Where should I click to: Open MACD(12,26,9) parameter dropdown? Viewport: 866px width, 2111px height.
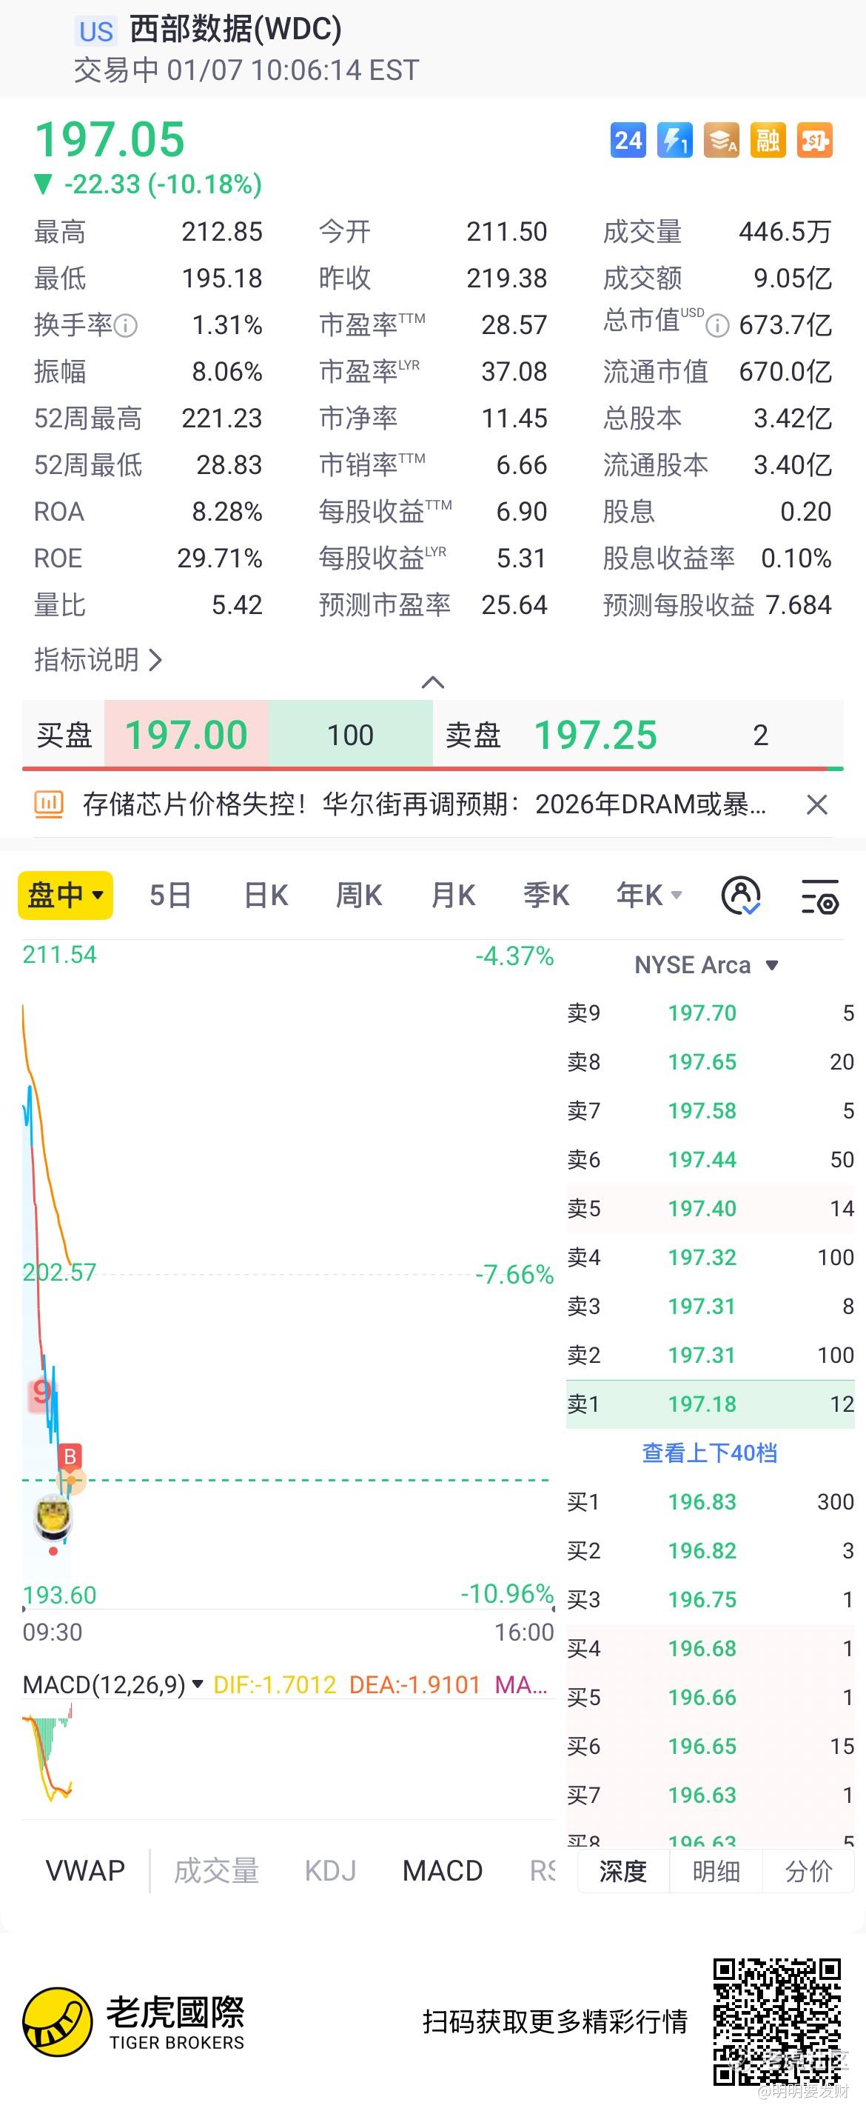[x=113, y=1685]
